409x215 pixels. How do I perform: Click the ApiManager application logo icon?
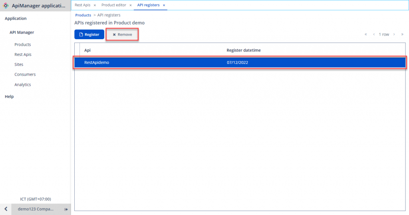pyautogui.click(x=6, y=6)
